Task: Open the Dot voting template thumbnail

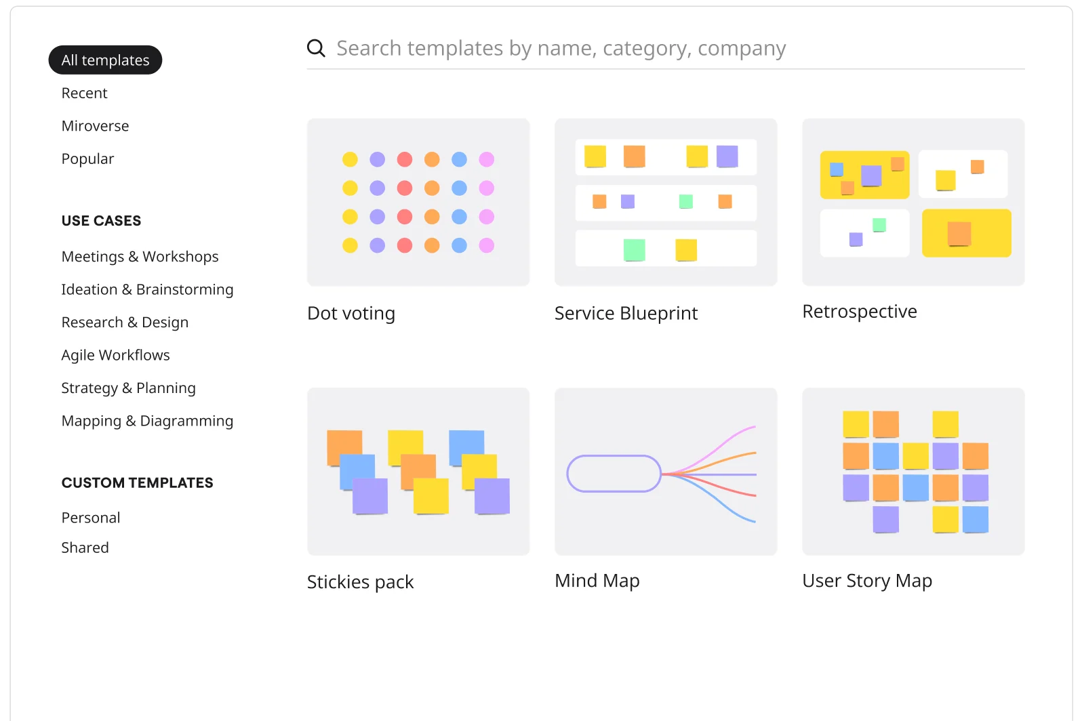Action: pyautogui.click(x=418, y=203)
